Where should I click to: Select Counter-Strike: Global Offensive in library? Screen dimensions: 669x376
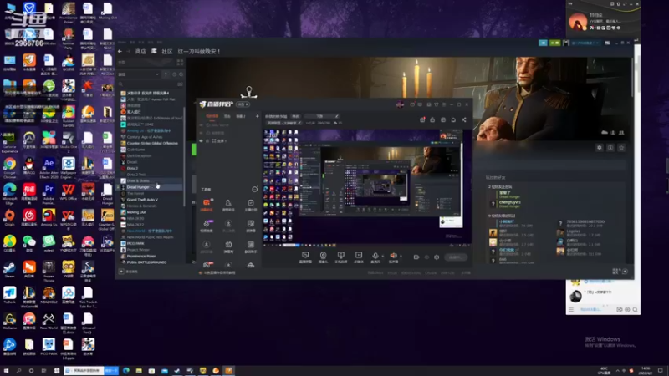coord(152,143)
